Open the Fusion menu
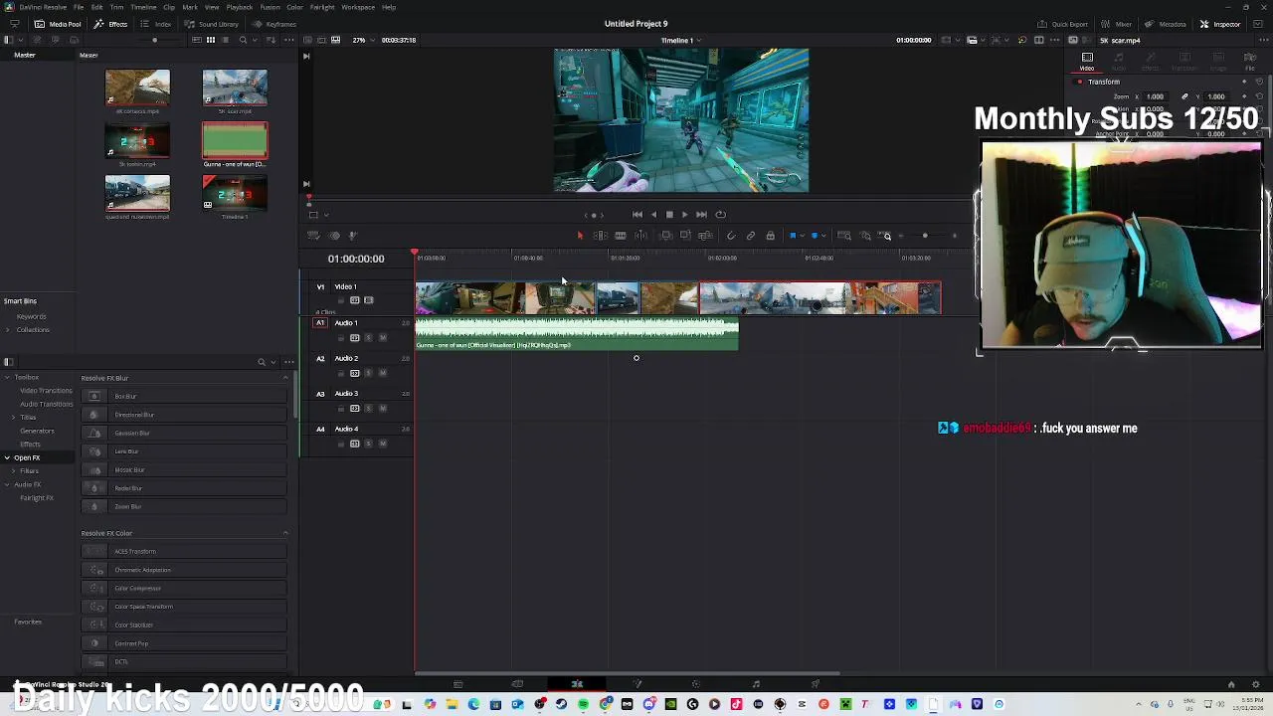 coord(270,7)
